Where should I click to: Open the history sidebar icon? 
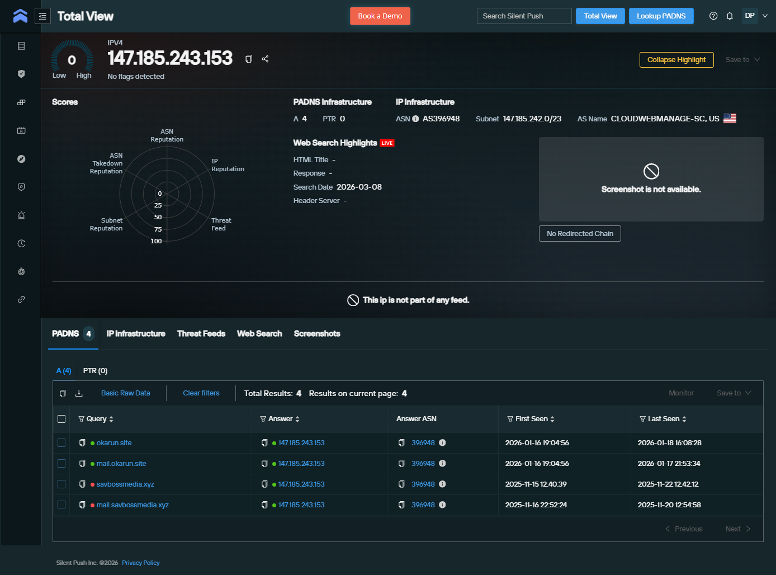tap(21, 243)
